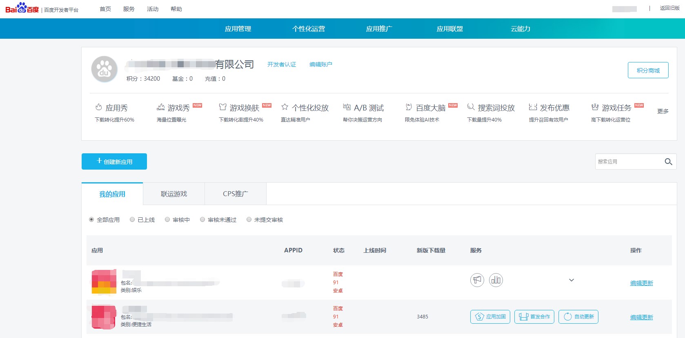Click the first app's pixelated thumbnail
685x338 pixels.
pyautogui.click(x=104, y=282)
